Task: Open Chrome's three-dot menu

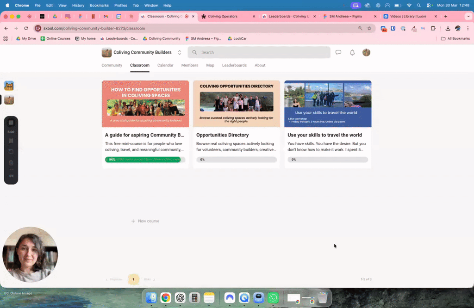Action: (468, 28)
